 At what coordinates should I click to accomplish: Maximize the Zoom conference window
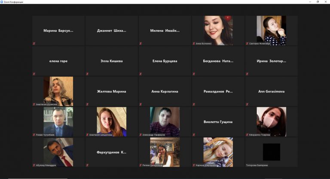(x=318, y=2)
